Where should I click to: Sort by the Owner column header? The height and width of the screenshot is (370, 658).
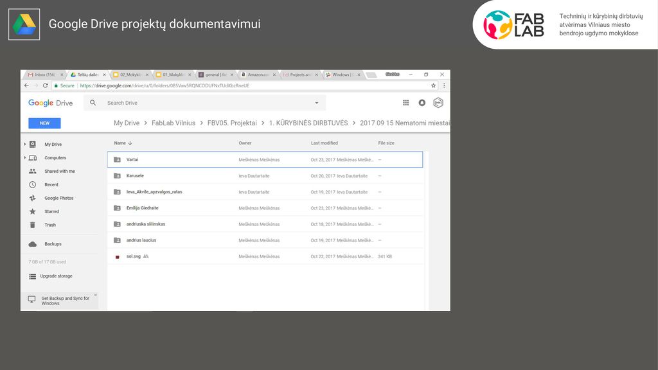point(245,143)
